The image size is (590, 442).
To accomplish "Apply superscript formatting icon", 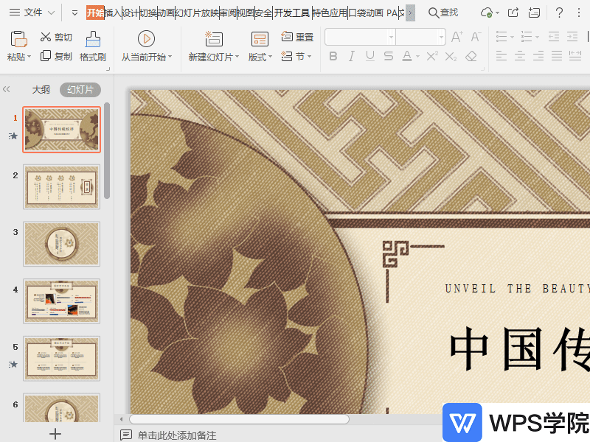I will click(x=432, y=55).
